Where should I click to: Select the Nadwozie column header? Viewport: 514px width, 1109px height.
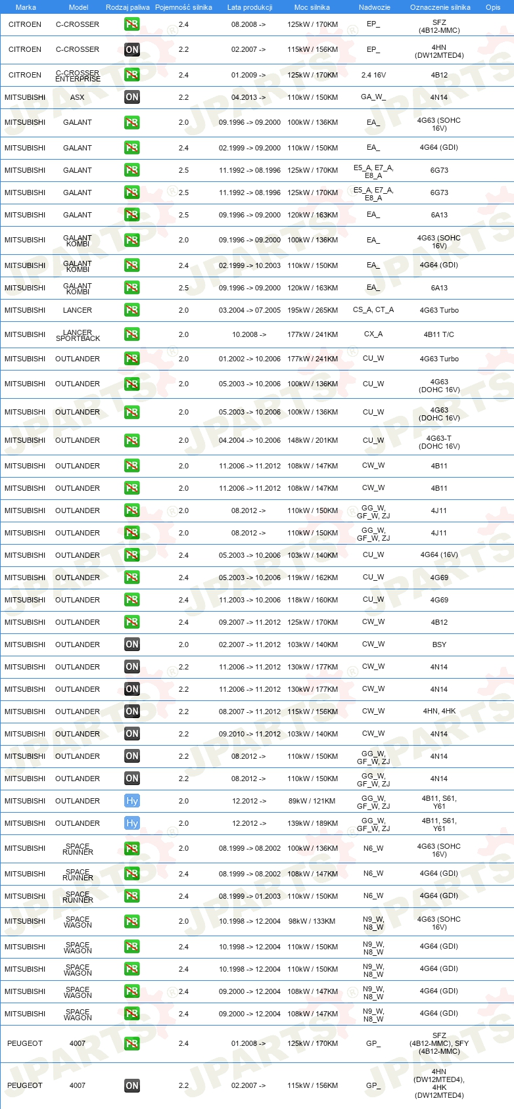pyautogui.click(x=375, y=7)
